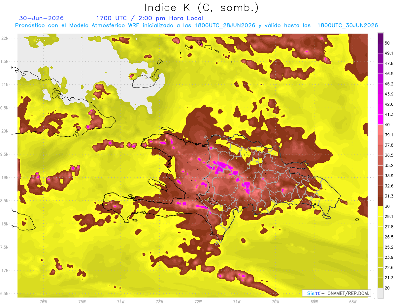The width and height of the screenshot is (396, 306).
Task: Pick the dark purple swatch above 50
Action: point(380,38)
